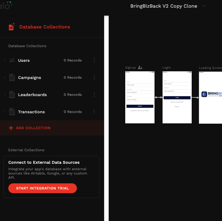The width and height of the screenshot is (222, 221).
Task: Click full name field on Signup screen
Action: [x=140, y=99]
